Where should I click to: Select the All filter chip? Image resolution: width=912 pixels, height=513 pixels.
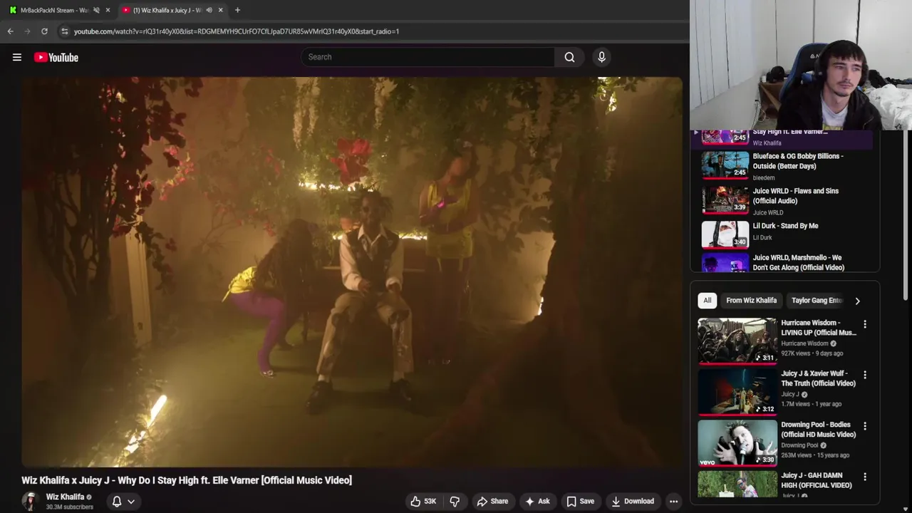click(x=708, y=301)
